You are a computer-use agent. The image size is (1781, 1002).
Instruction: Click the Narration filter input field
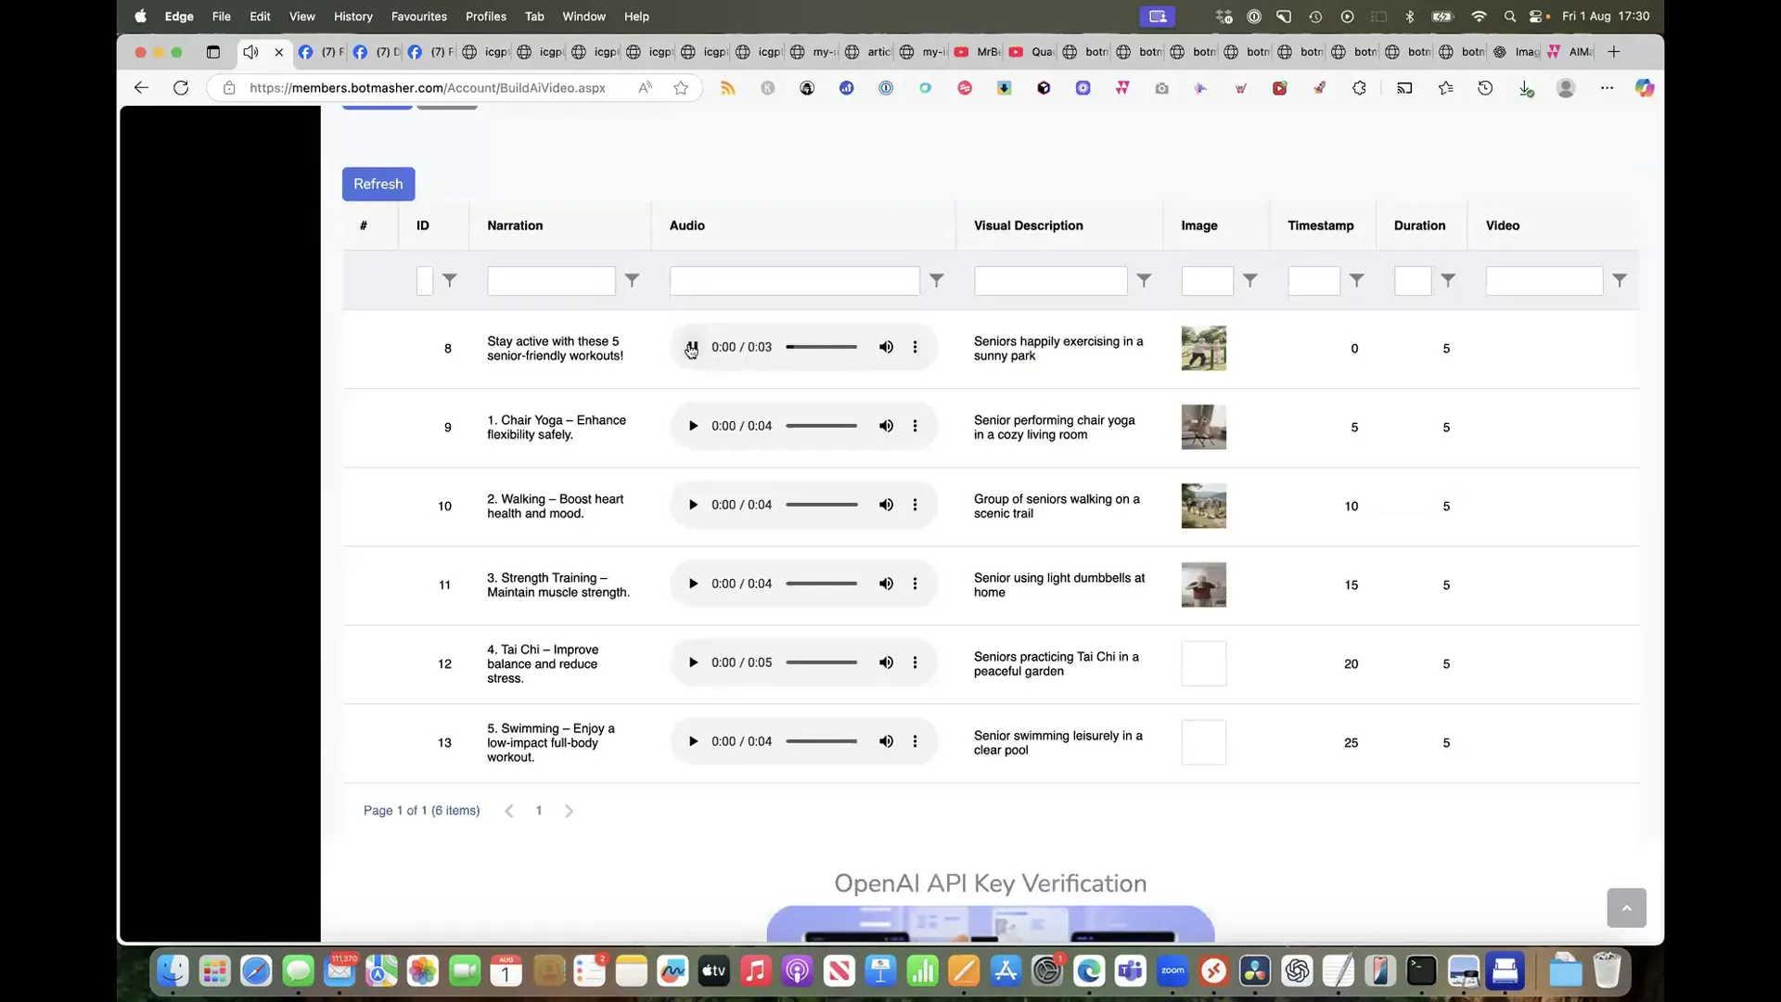point(551,281)
